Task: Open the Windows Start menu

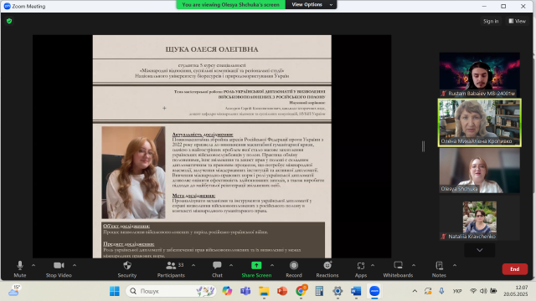Action: point(115,291)
